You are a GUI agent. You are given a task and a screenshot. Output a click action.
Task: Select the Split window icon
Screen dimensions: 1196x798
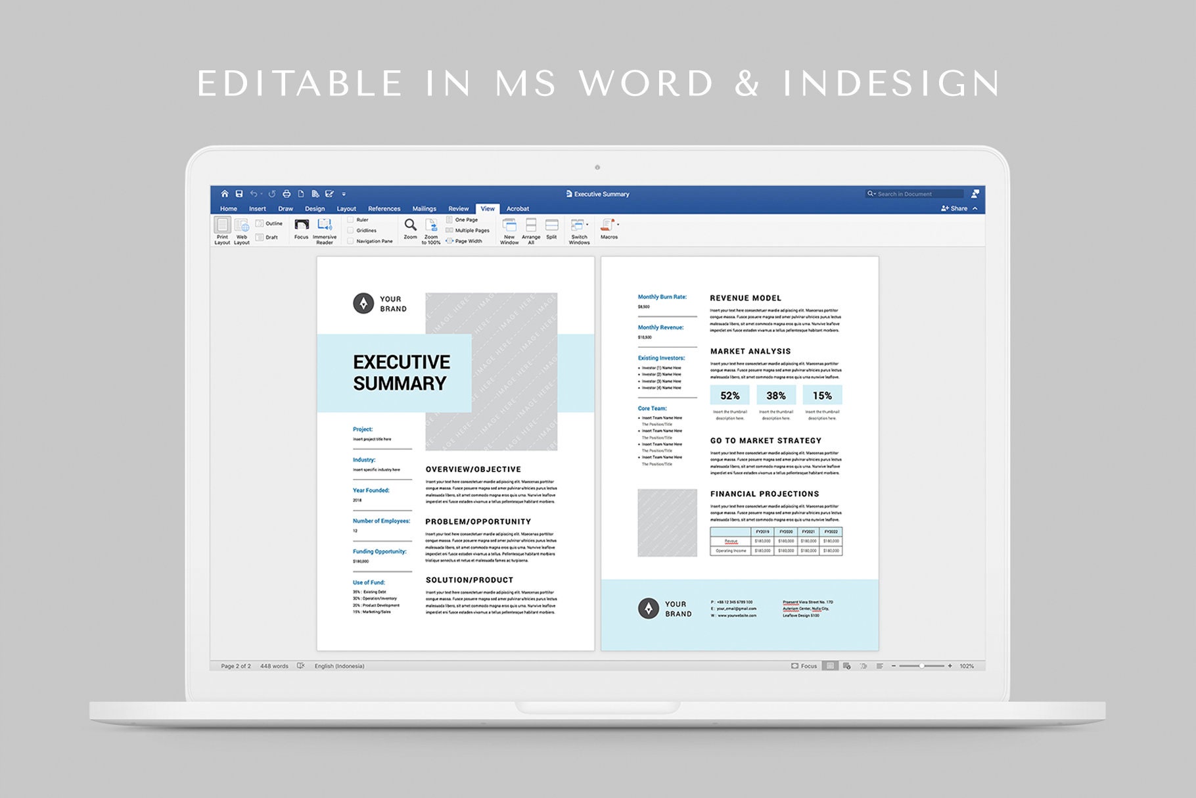[550, 228]
